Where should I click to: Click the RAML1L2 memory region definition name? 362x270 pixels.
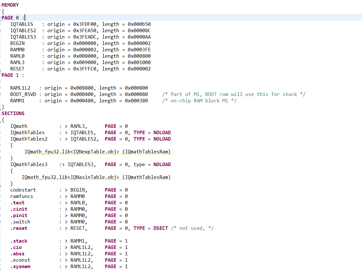(20, 88)
